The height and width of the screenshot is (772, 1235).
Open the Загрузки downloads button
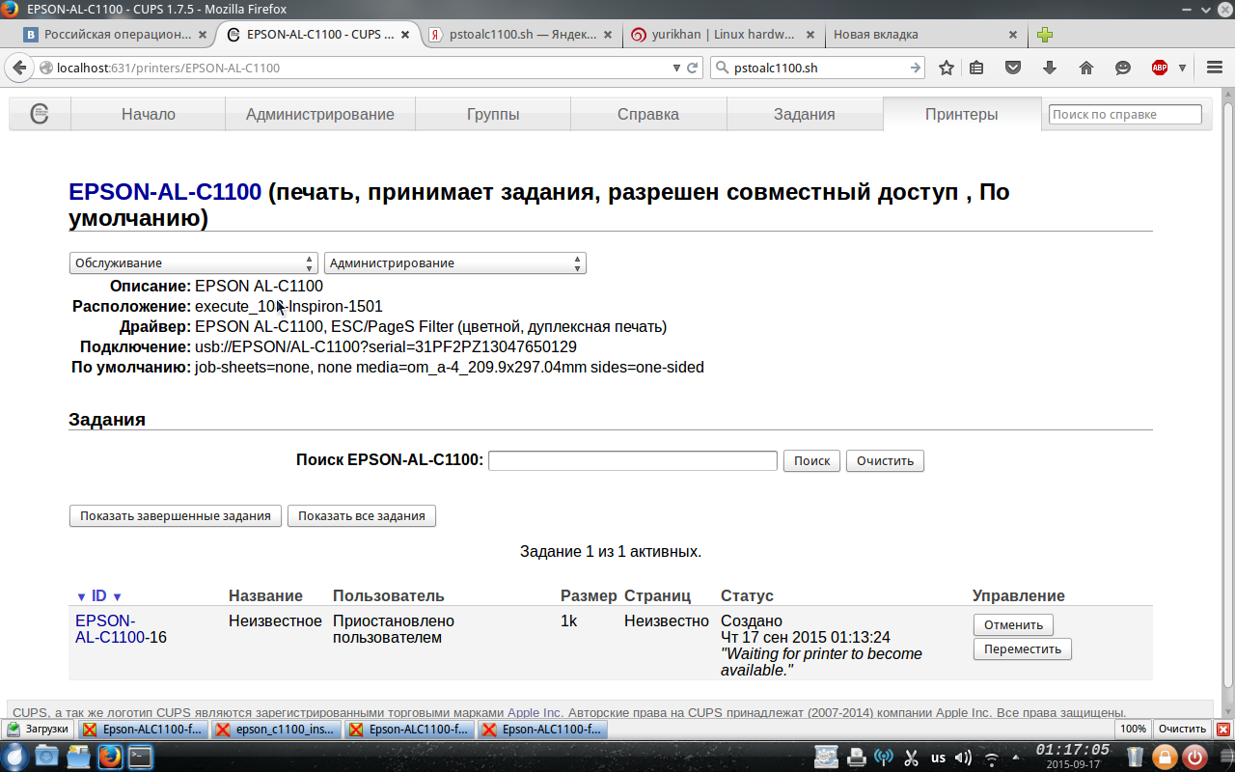39,730
